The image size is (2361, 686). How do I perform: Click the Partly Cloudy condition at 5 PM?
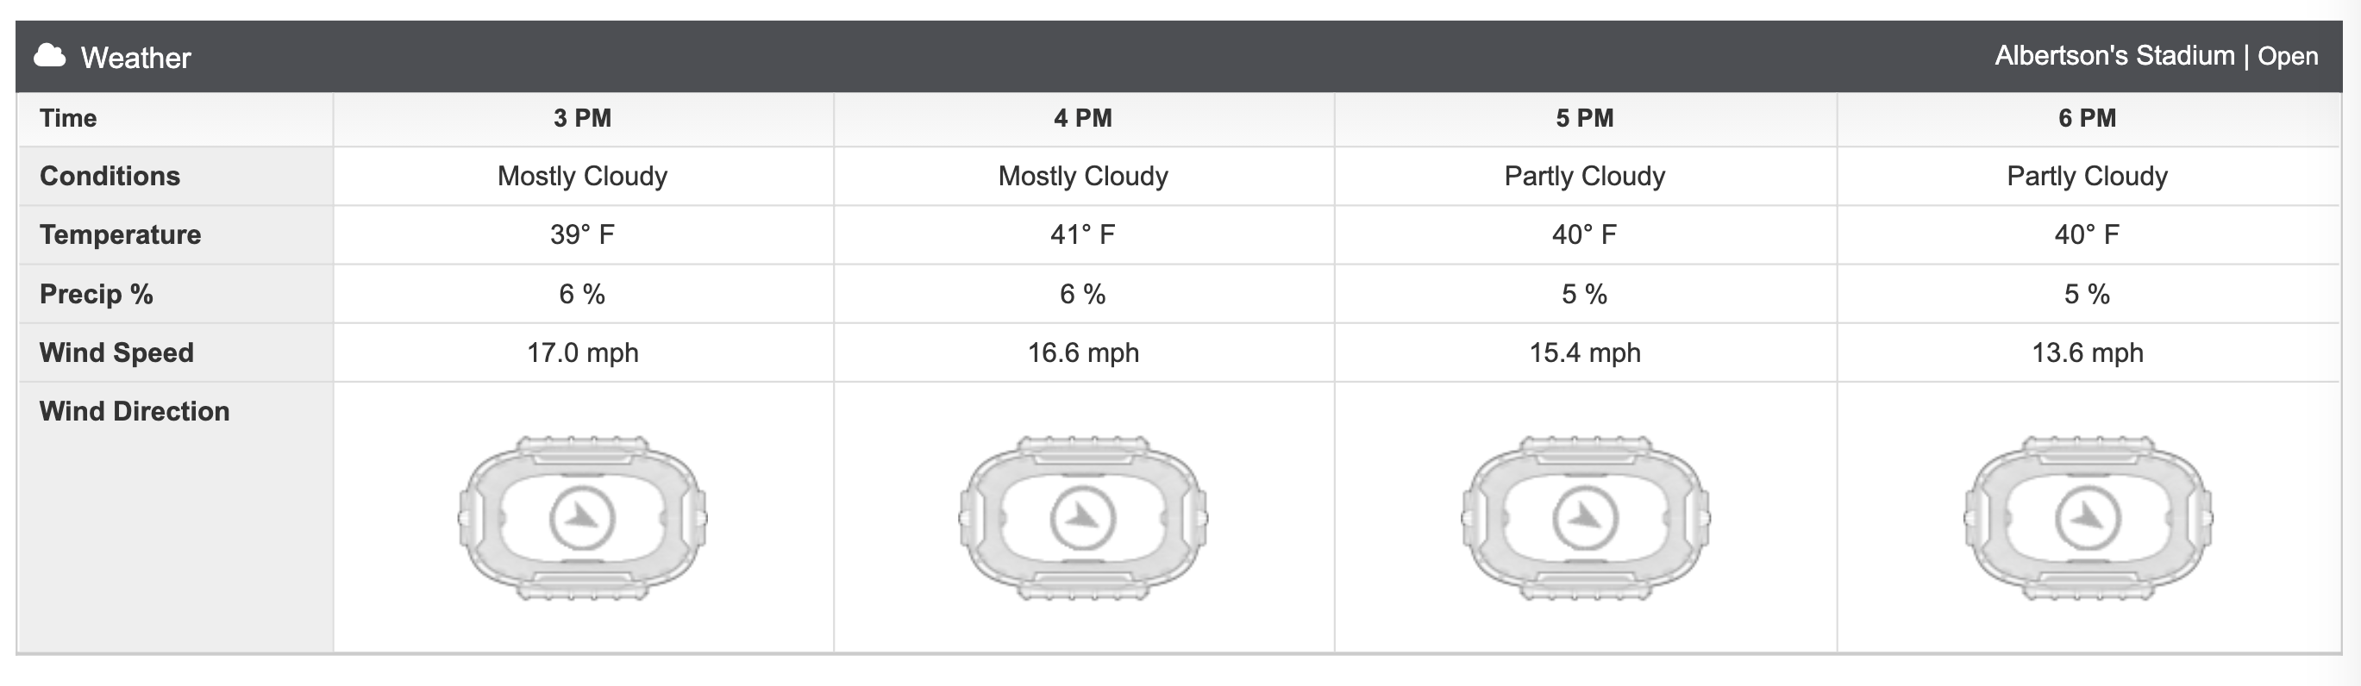pos(1585,176)
